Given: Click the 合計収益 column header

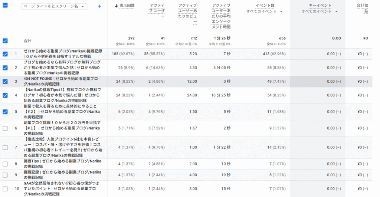Looking at the screenshot, I should pos(362,9).
